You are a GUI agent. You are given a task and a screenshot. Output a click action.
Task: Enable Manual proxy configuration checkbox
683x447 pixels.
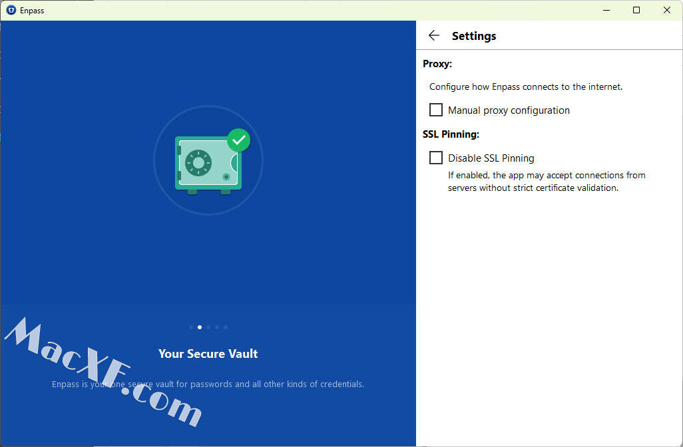point(436,110)
